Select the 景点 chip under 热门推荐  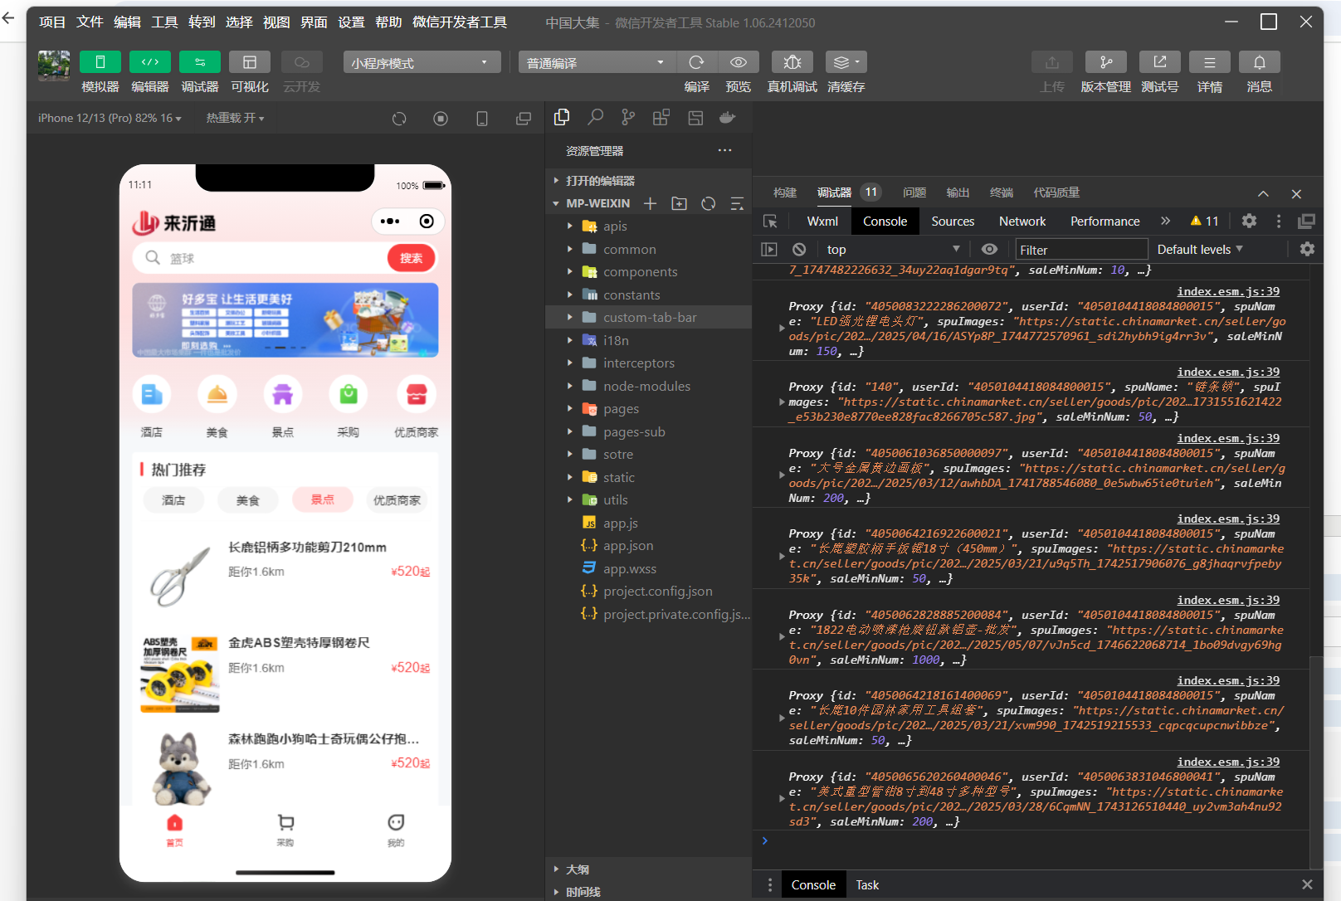(323, 499)
